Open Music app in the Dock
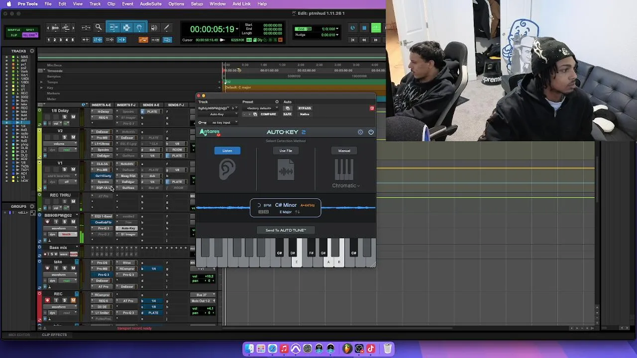The height and width of the screenshot is (358, 637). pos(284,349)
